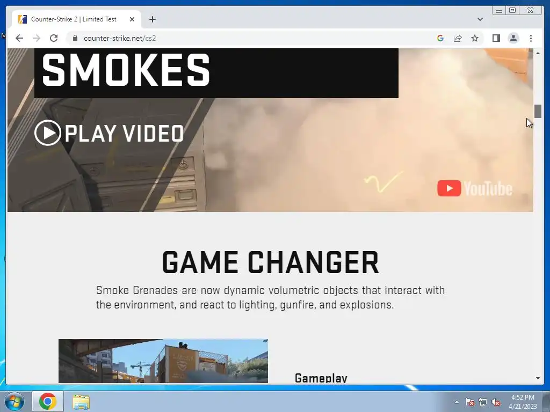Open the Action Center flag icon
550x412 pixels.
point(469,402)
